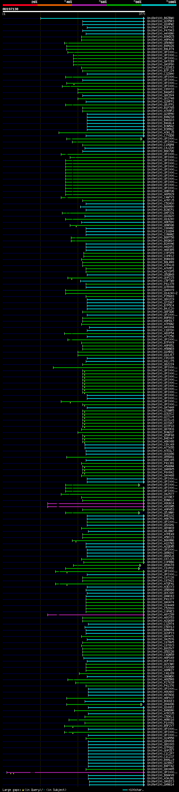Follow the UniRef100_B8AKV8 link
179x792 pixels.
pyautogui.click(x=161, y=775)
